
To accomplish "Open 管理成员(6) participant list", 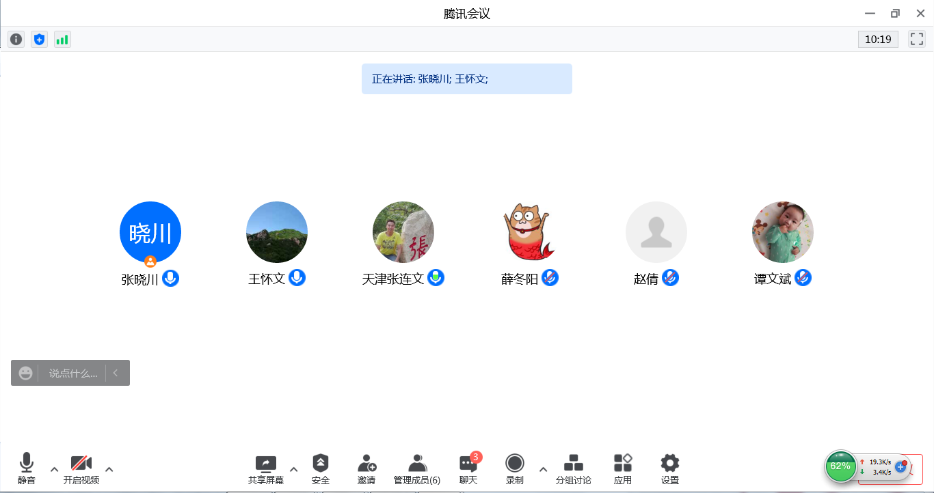I will click(x=418, y=468).
